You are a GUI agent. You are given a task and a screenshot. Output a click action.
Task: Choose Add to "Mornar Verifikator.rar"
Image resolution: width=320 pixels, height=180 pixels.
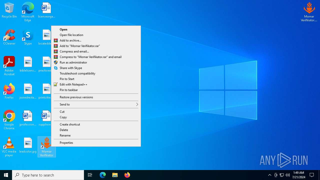click(96, 46)
